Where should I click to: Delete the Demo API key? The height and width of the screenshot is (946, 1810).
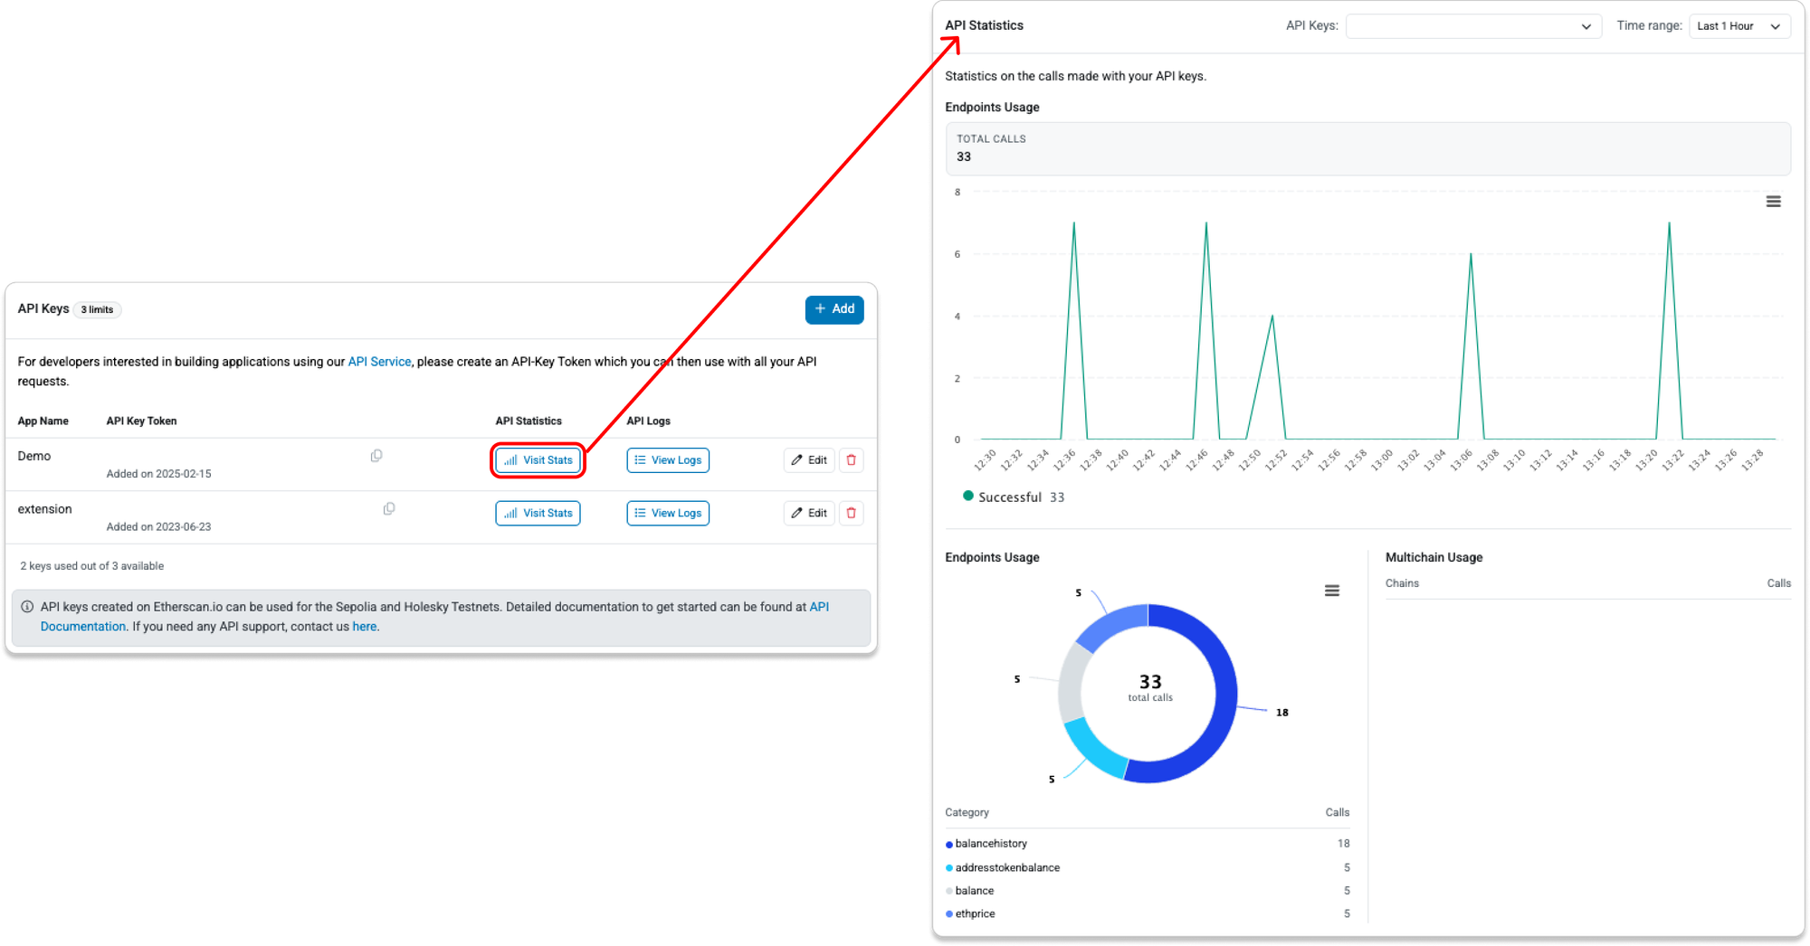coord(851,460)
